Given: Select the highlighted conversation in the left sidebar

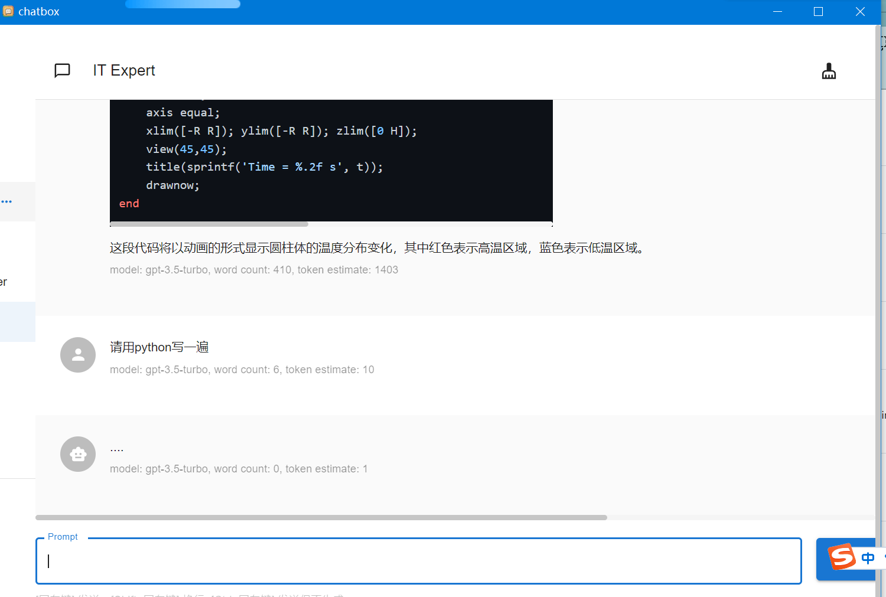Looking at the screenshot, I should tap(18, 322).
